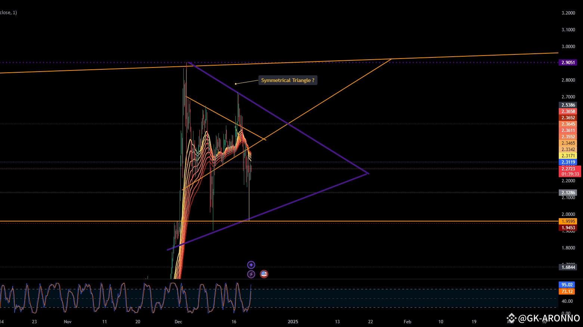This screenshot has height=327, width=583.
Task: Click the Dec label on the time axis
Action: click(178, 321)
